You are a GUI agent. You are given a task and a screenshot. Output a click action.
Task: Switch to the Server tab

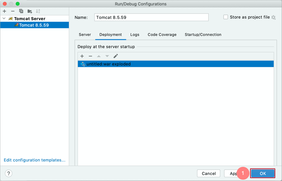(x=85, y=35)
